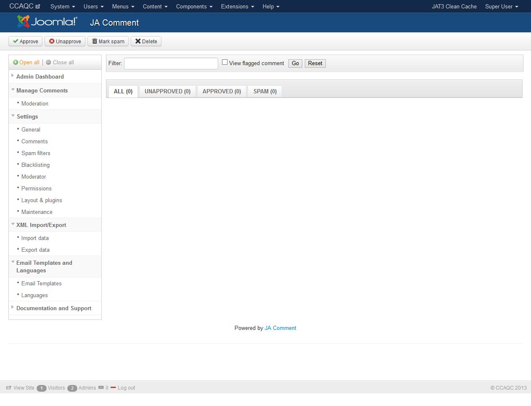The width and height of the screenshot is (531, 406).
Task: Click the Mark spam button
Action: click(x=108, y=41)
